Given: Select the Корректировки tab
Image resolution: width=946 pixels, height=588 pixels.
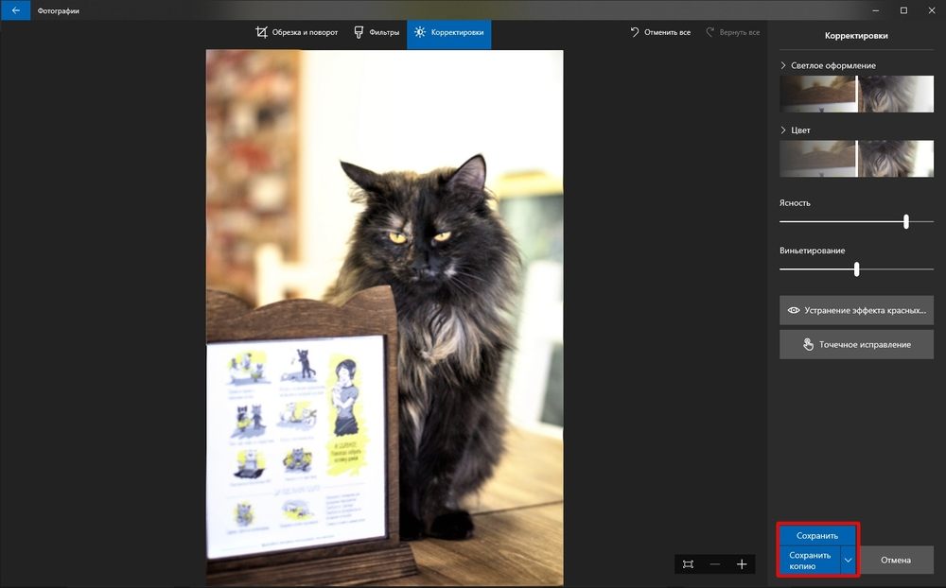Looking at the screenshot, I should click(448, 34).
